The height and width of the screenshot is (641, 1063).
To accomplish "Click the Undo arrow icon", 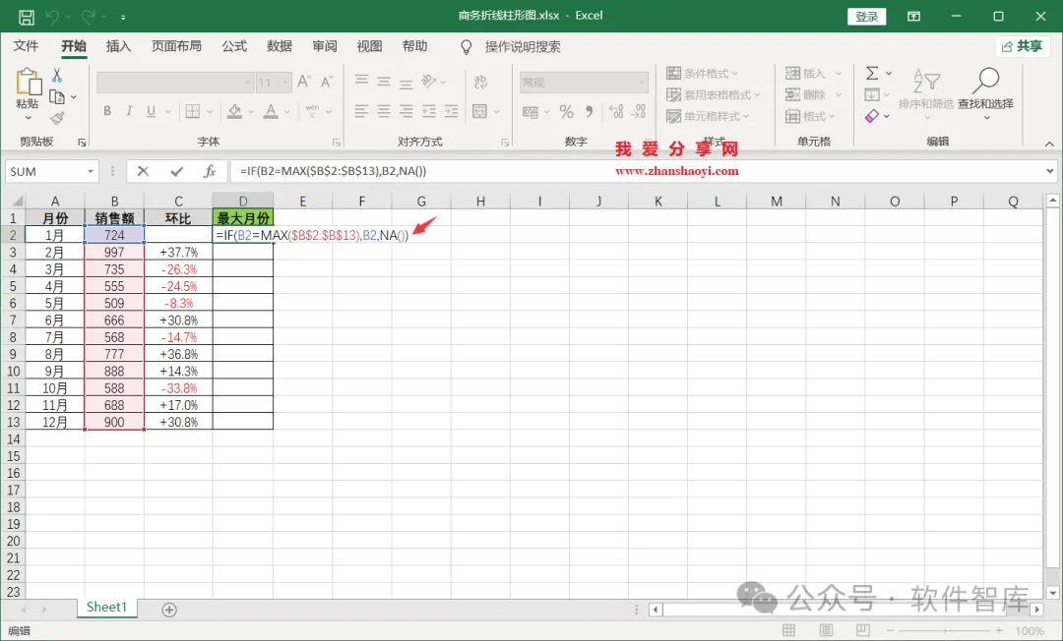I will [52, 17].
